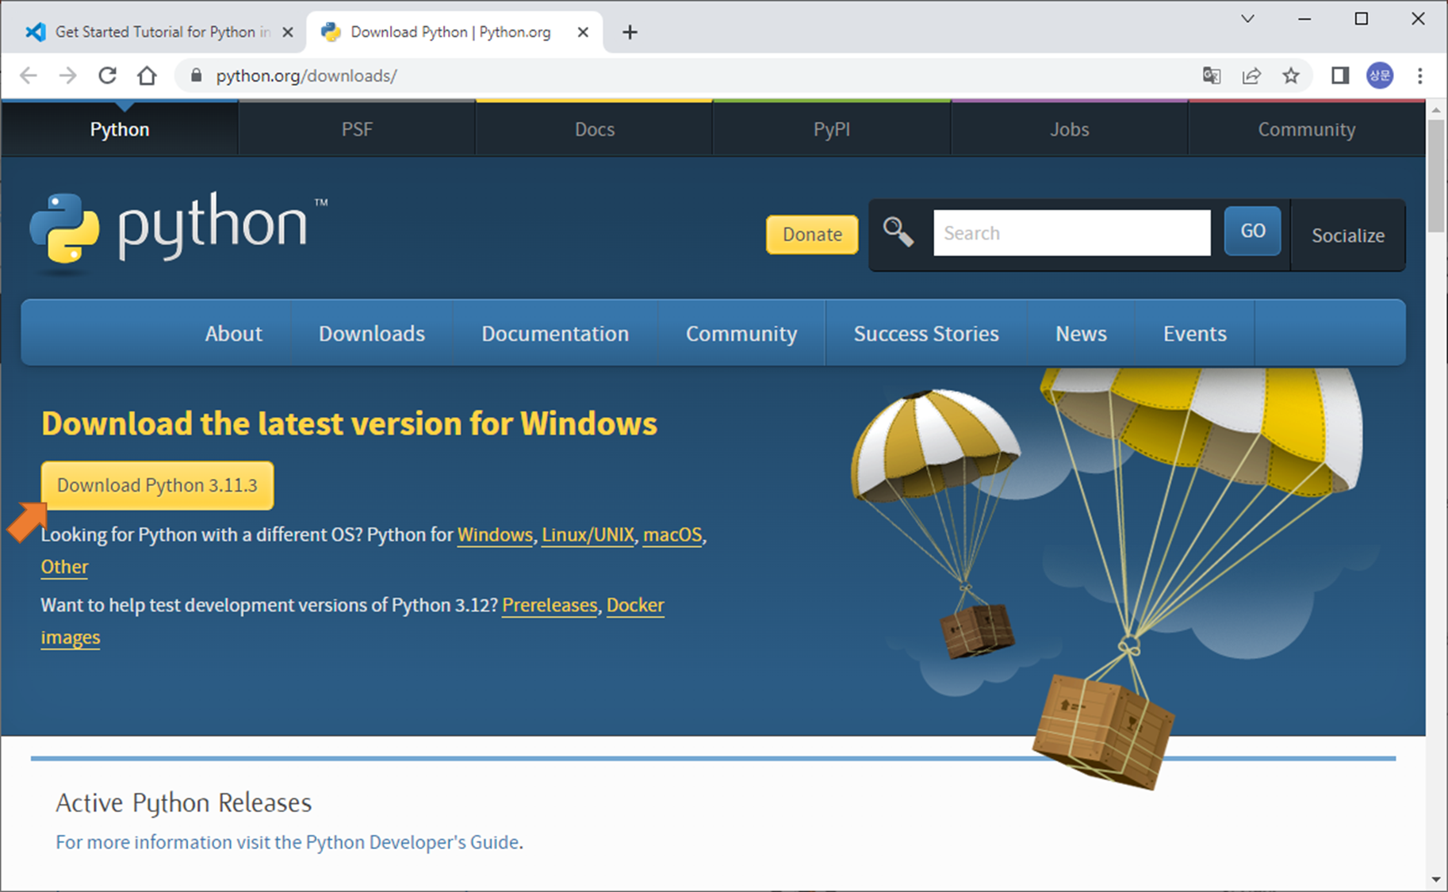This screenshot has width=1448, height=892.
Task: Open the translate page icon
Action: (x=1212, y=75)
